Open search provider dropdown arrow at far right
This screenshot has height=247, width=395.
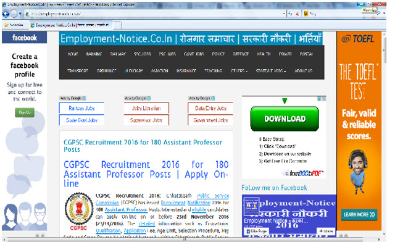pos(384,14)
